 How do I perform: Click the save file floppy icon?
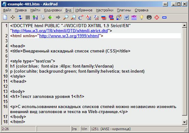click(x=35, y=18)
